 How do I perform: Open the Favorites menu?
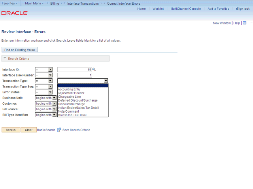(x=9, y=4)
